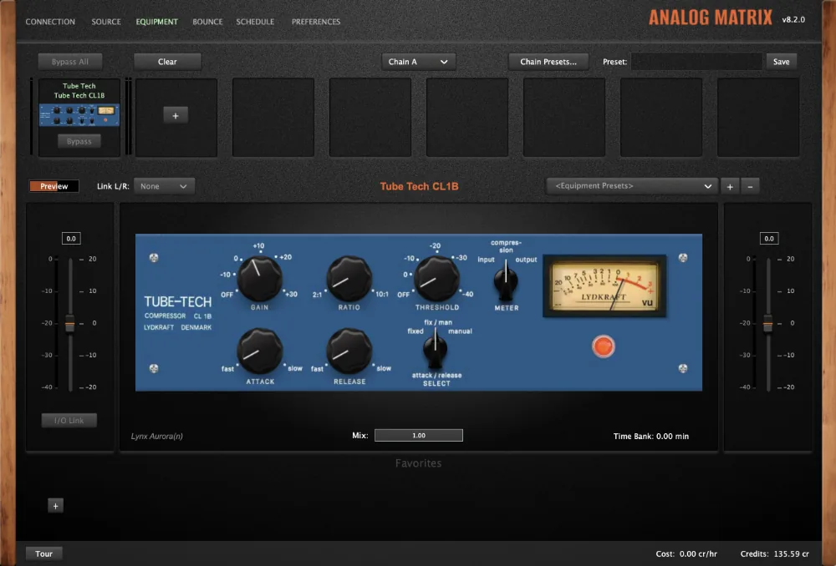Add a favorite with the plus button

55,506
